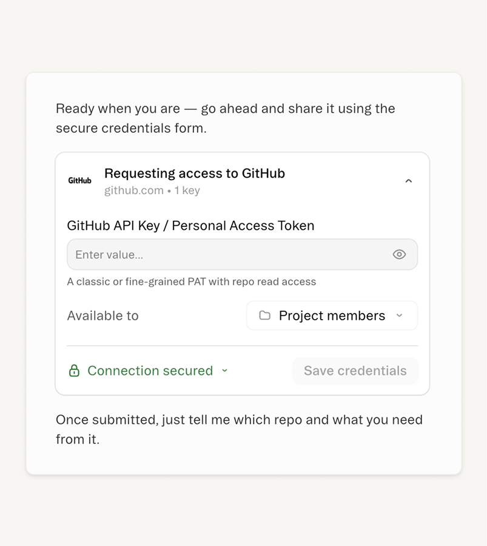Expand the Connection secured details chevron

click(224, 371)
